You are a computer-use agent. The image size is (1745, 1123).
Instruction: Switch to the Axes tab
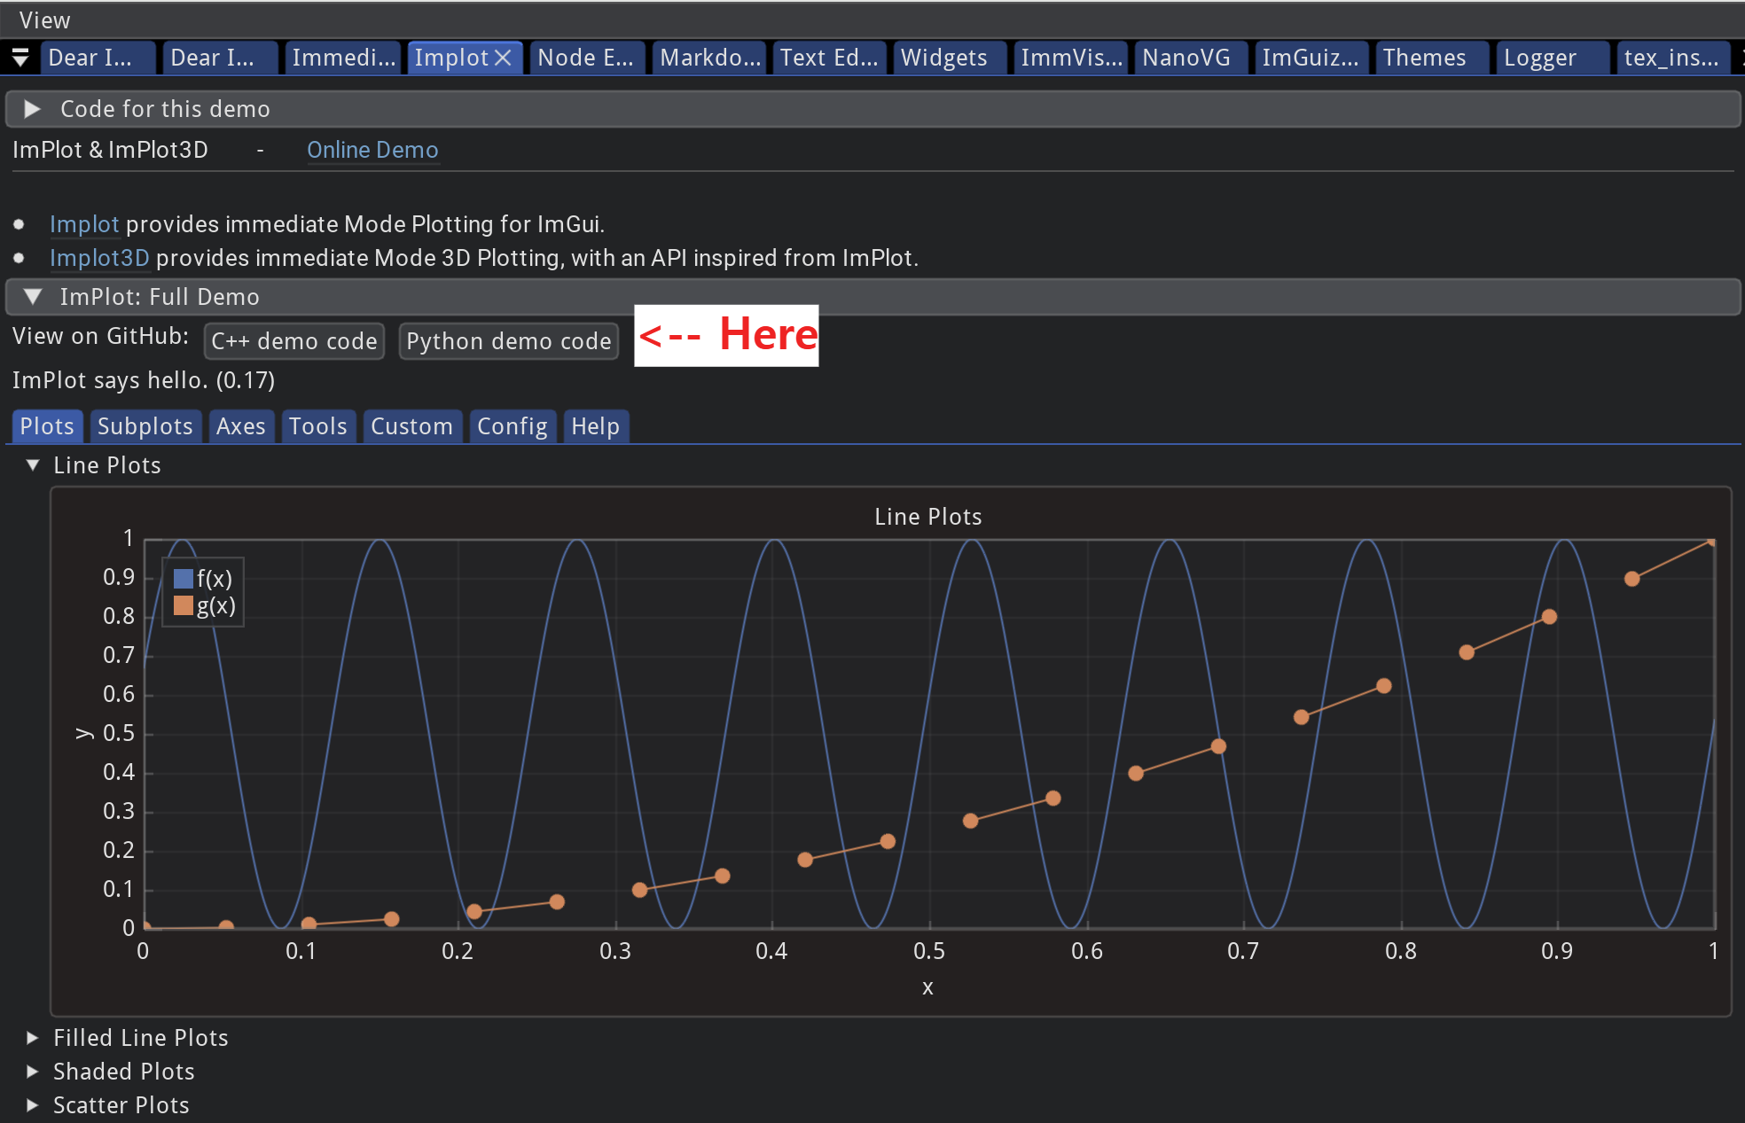tap(241, 426)
